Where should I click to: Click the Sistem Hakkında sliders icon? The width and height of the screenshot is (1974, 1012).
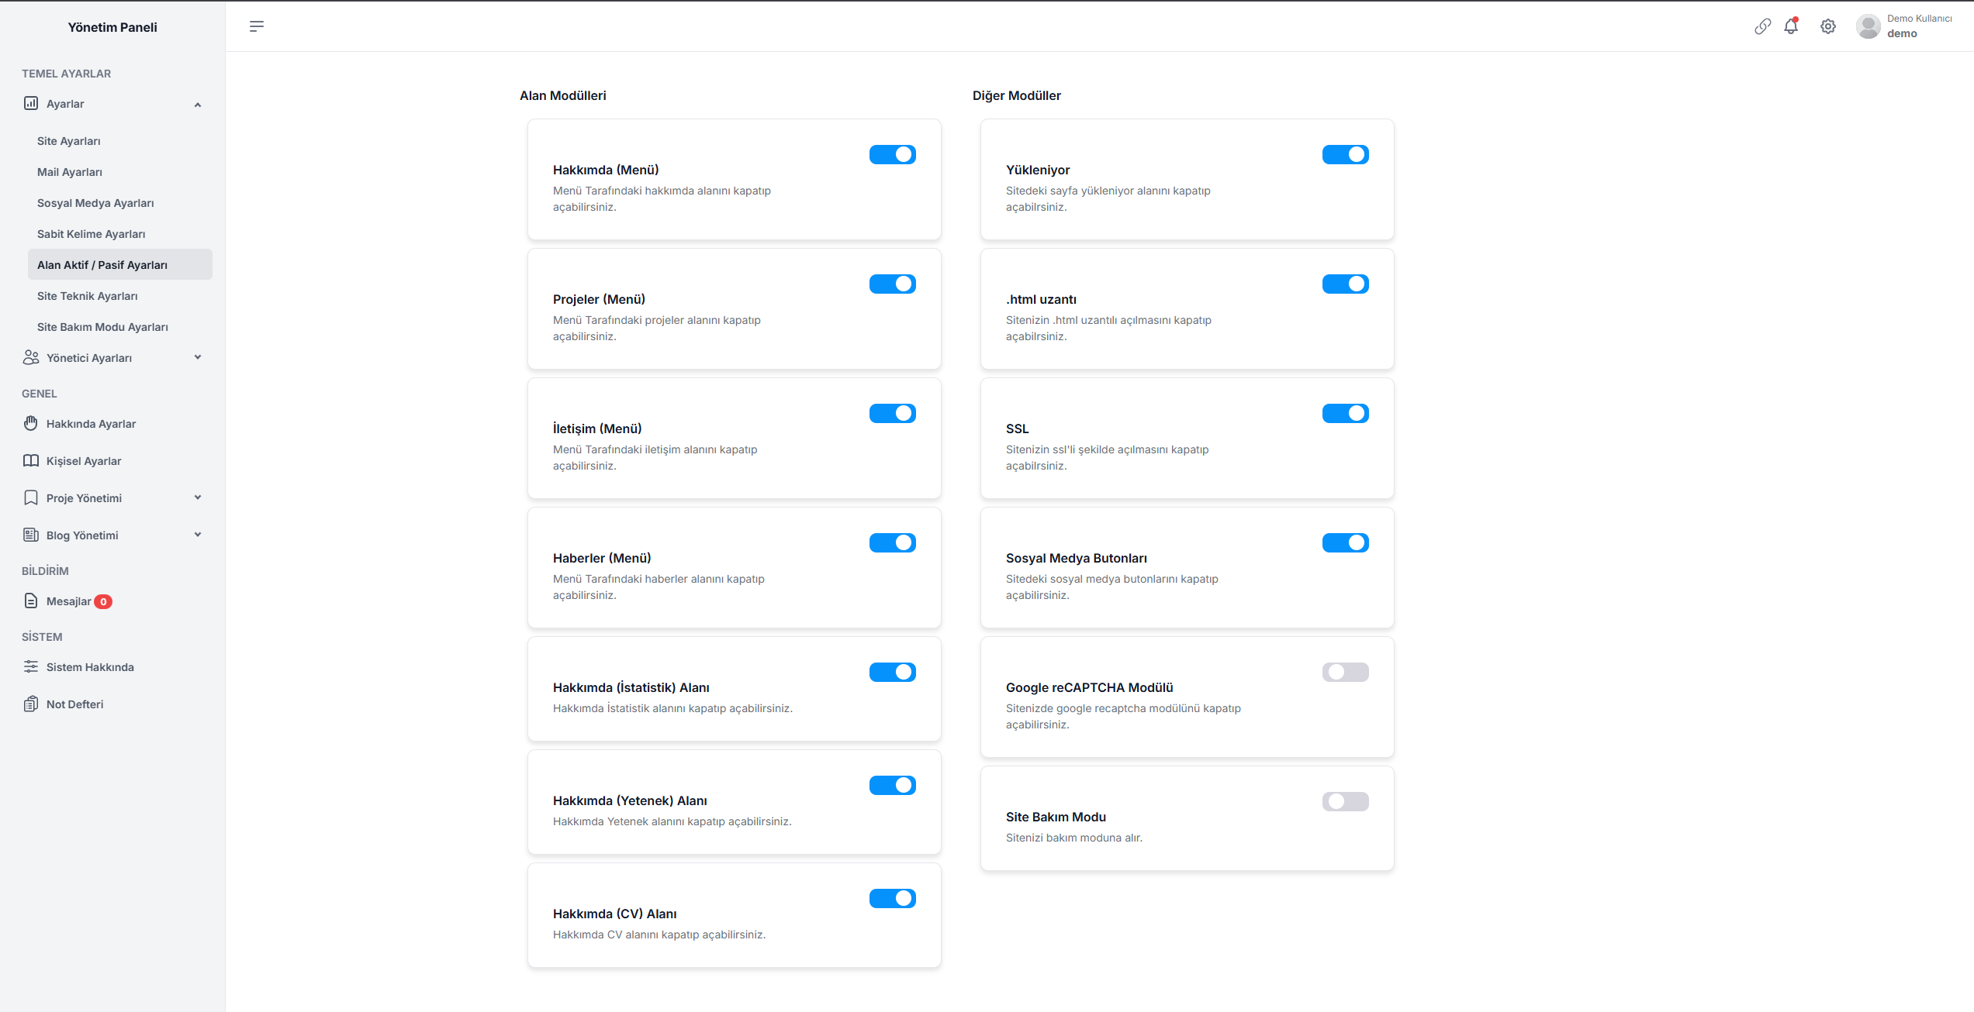31,666
